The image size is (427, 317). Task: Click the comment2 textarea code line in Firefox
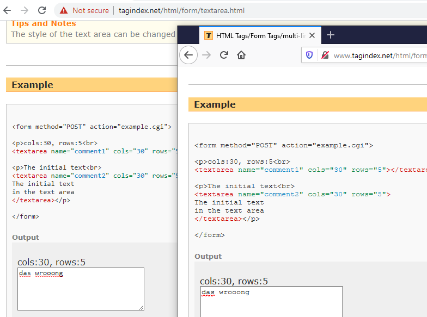(292, 195)
